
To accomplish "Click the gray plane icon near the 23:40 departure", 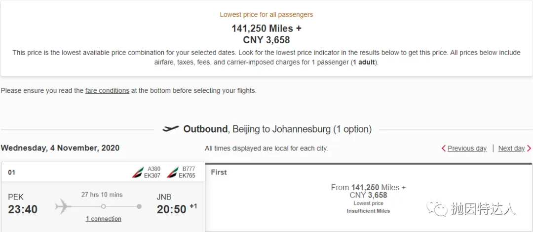I will pyautogui.click(x=63, y=206).
